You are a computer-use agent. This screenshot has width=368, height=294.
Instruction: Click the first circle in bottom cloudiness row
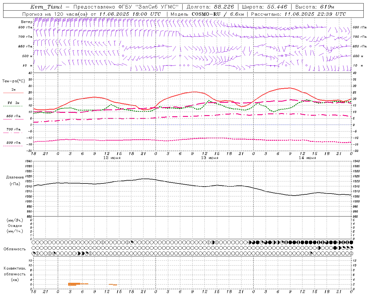pos(34,253)
